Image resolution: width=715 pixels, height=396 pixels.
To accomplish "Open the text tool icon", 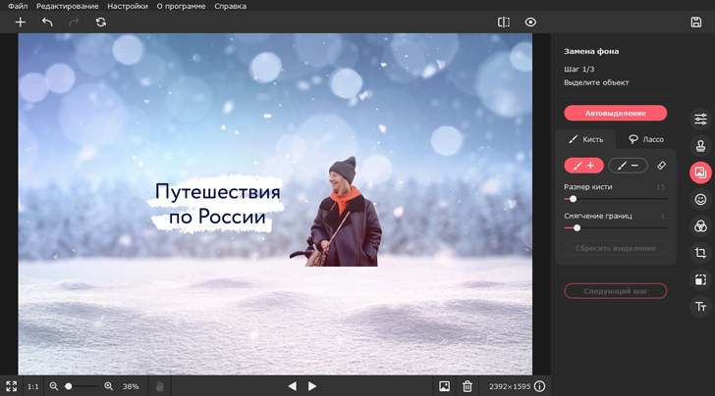I will point(700,307).
